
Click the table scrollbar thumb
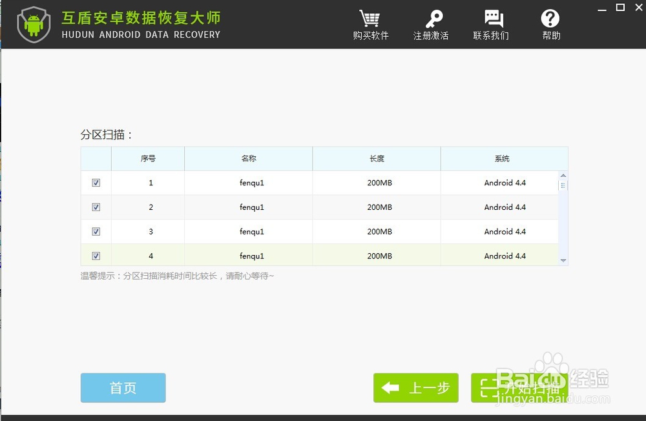point(563,187)
